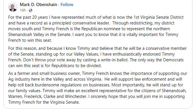This screenshot has height=110, width=193.
Task: Click the closing 'Virginia Senate.' text
Action: [63, 102]
